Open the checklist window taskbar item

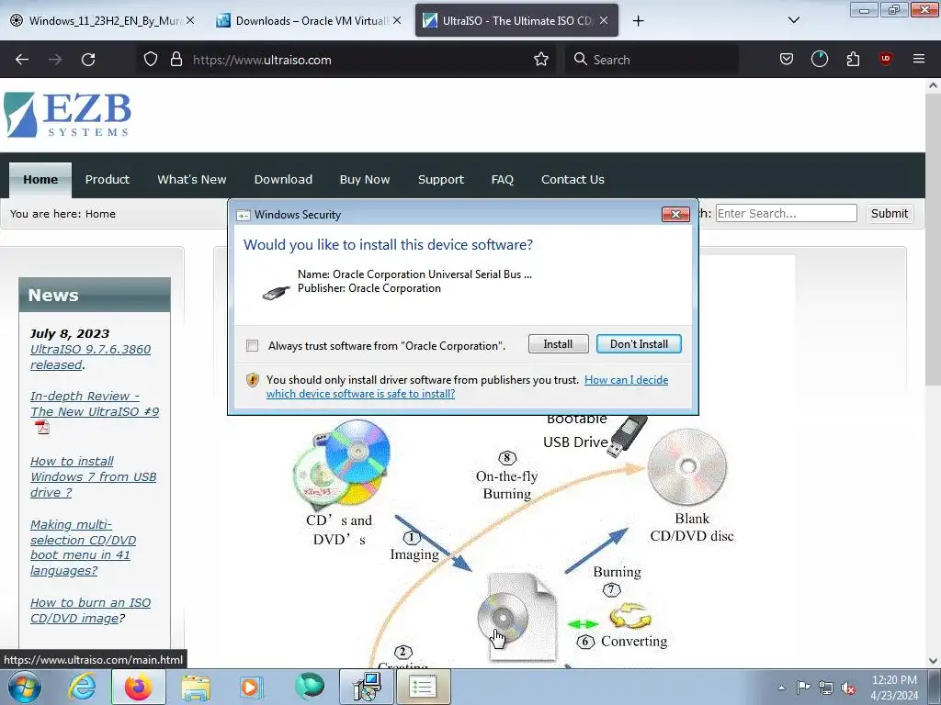coord(423,687)
